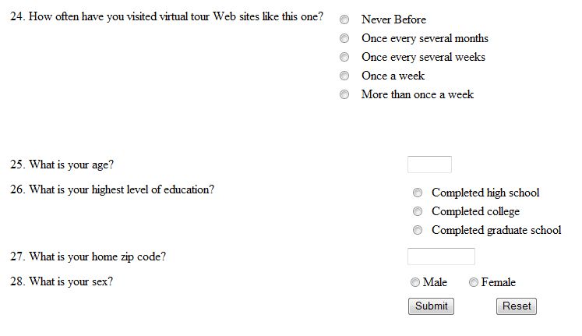Click the highest level of education question
The width and height of the screenshot is (582, 336).
(x=112, y=189)
